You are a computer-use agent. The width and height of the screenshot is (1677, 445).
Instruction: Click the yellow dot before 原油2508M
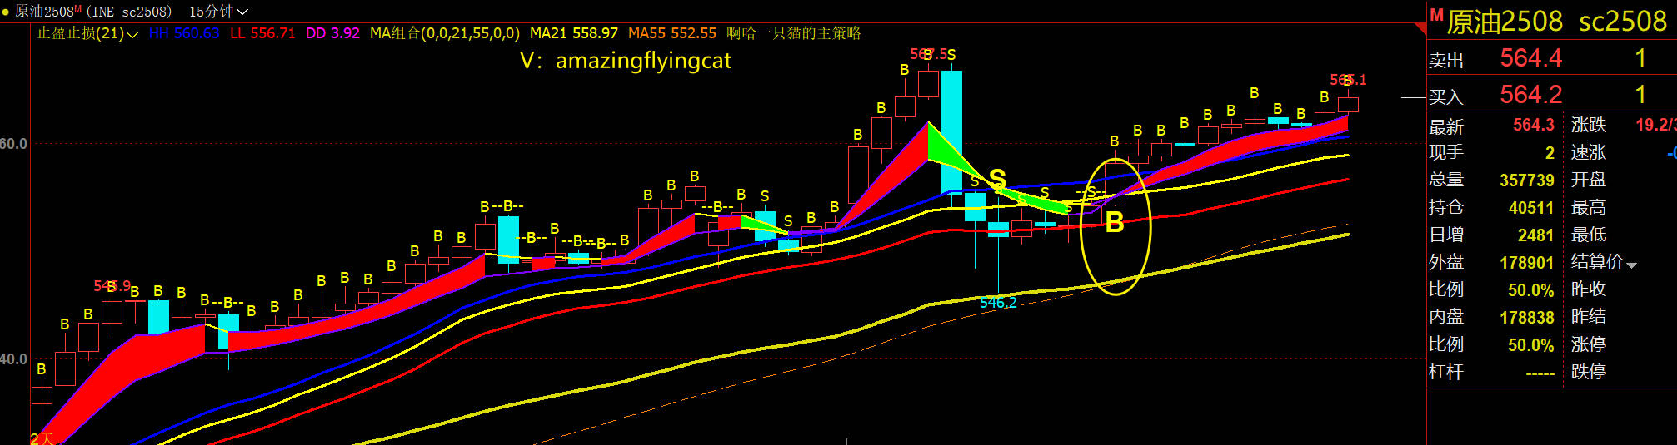point(6,12)
